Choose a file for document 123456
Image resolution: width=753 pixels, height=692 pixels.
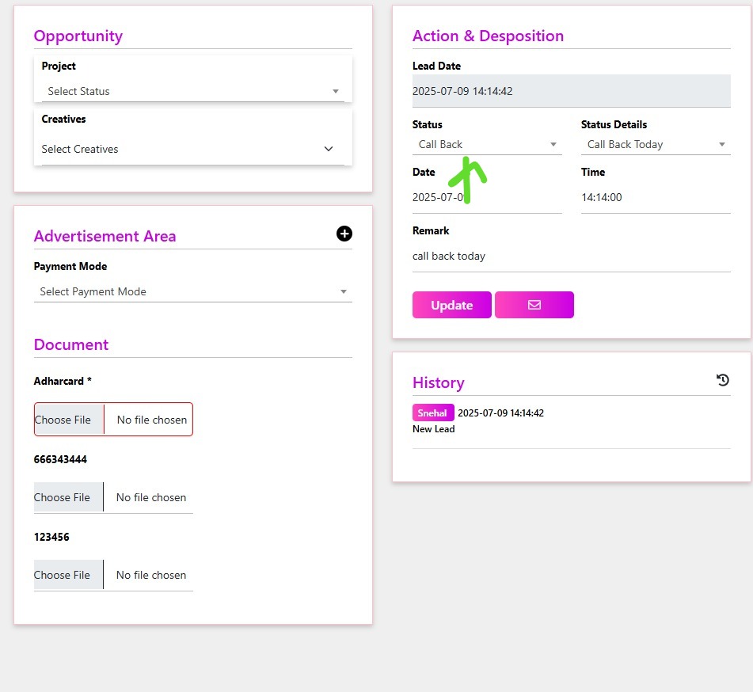[x=68, y=575]
